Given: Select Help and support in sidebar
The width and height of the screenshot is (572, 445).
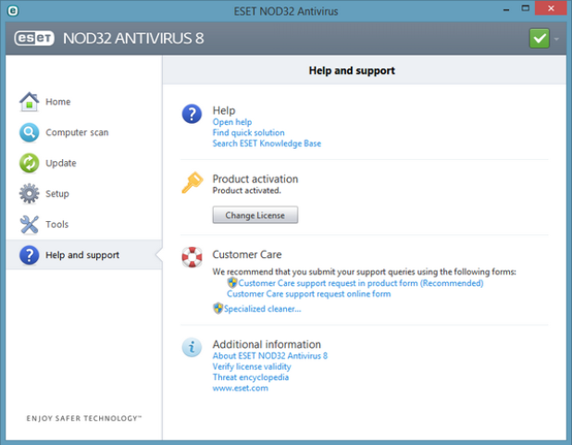Looking at the screenshot, I should (84, 255).
